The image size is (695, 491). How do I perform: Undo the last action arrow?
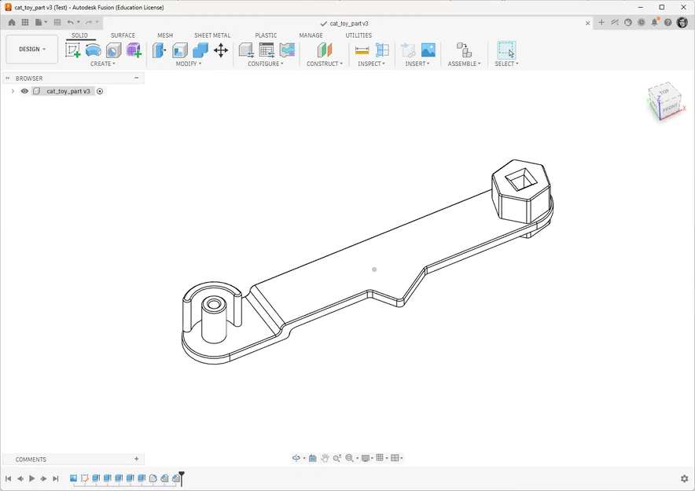(x=71, y=22)
